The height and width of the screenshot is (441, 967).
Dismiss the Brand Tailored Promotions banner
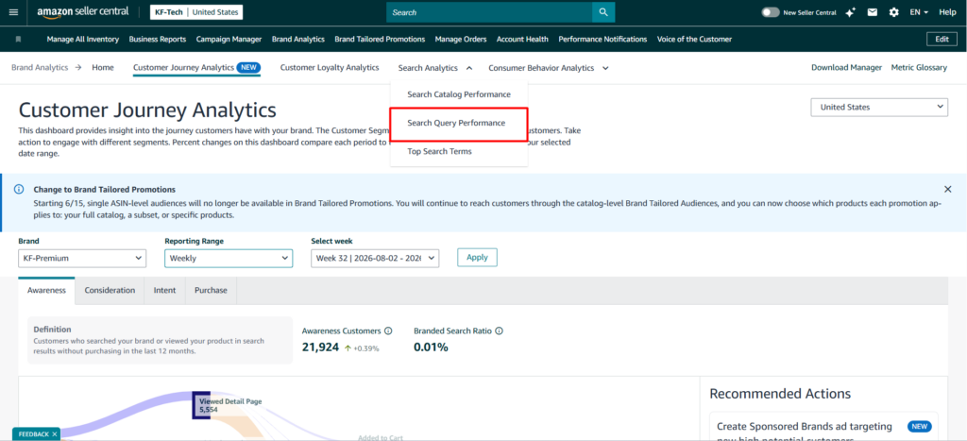click(x=948, y=190)
